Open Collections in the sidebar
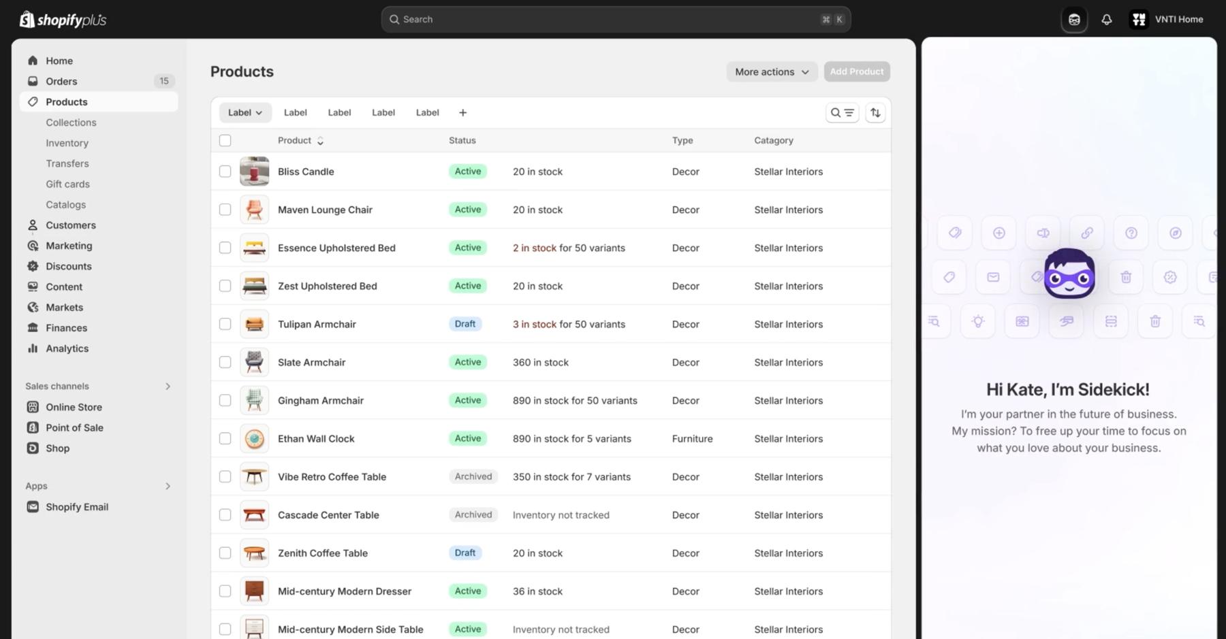This screenshot has height=639, width=1226. (x=71, y=122)
